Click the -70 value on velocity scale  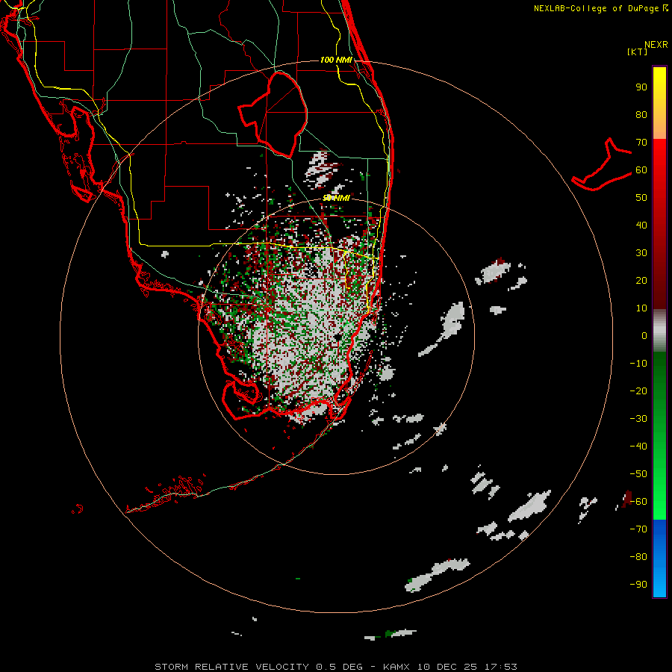[638, 529]
